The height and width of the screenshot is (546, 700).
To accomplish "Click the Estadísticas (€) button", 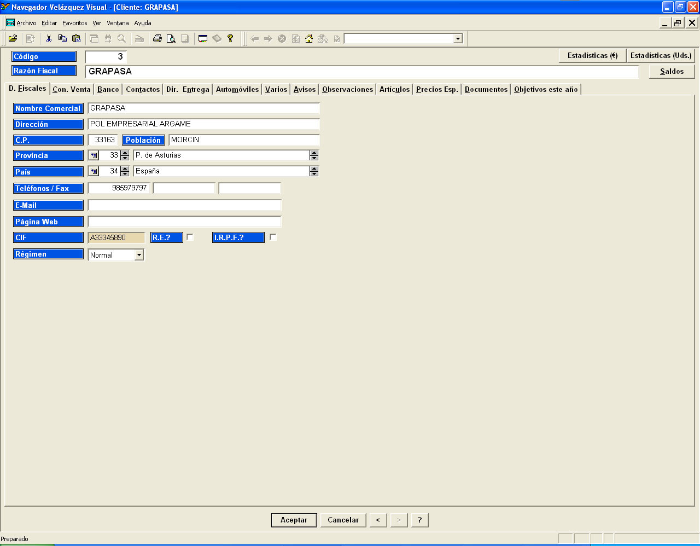I will tap(592, 55).
